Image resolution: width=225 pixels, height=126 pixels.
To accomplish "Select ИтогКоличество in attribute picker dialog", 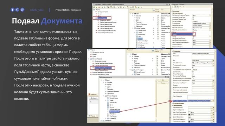I will [115, 112].
